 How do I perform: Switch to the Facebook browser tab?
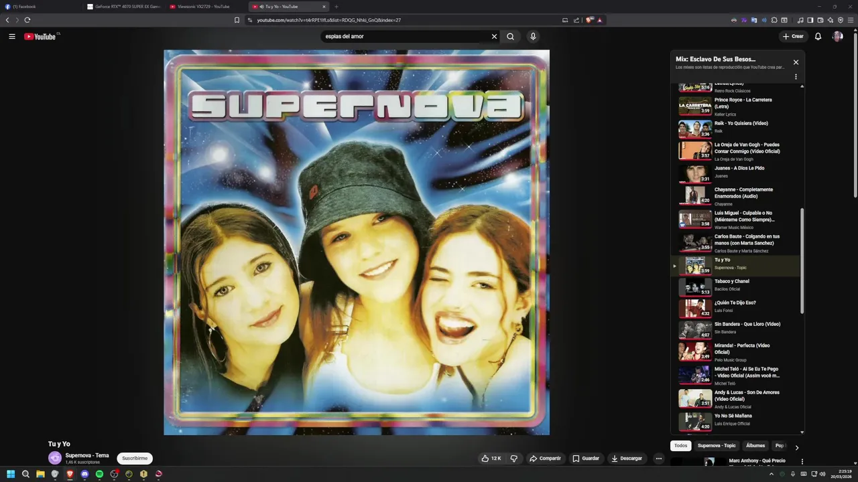(x=40, y=7)
